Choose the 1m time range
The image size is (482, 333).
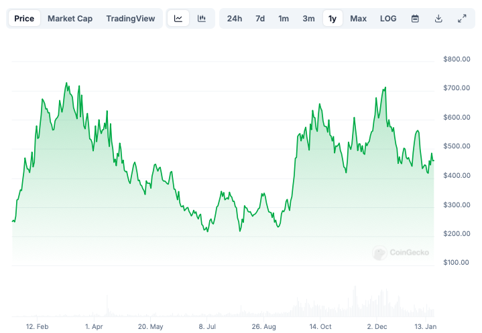284,19
